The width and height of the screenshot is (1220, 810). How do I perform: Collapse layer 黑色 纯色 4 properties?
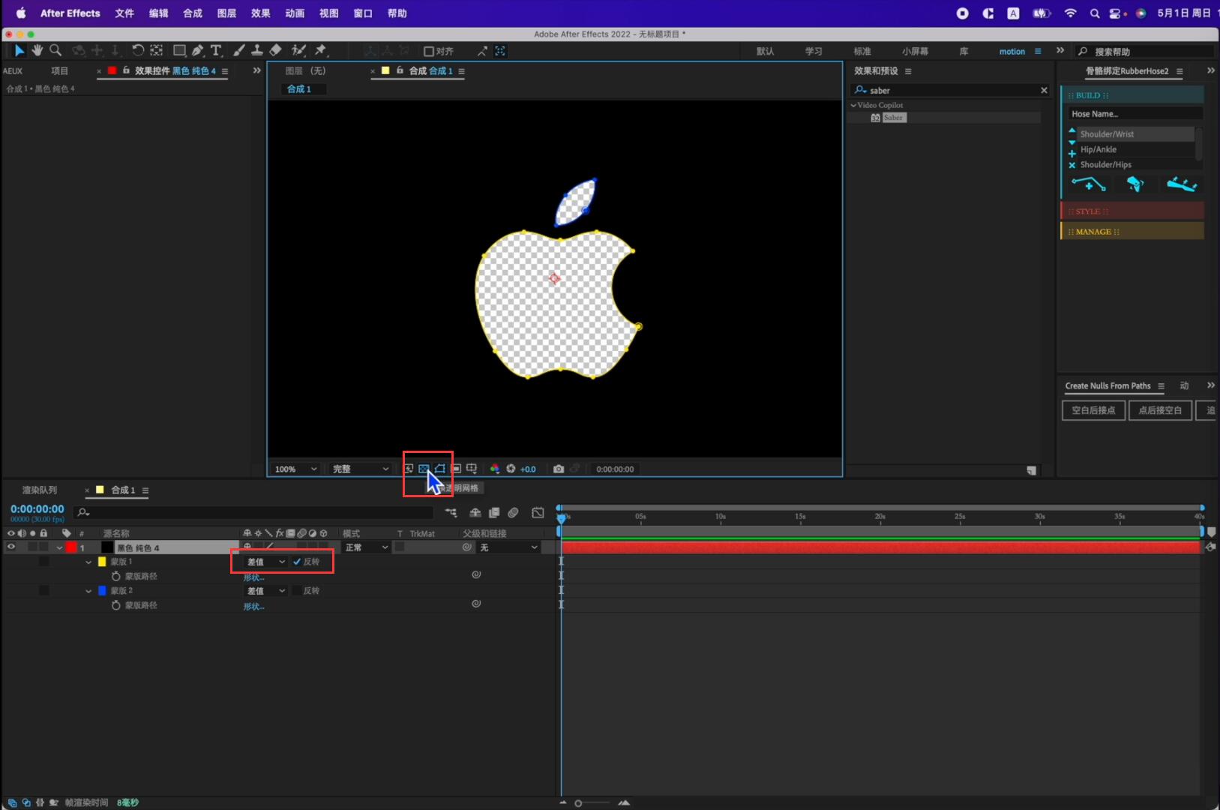(x=59, y=547)
